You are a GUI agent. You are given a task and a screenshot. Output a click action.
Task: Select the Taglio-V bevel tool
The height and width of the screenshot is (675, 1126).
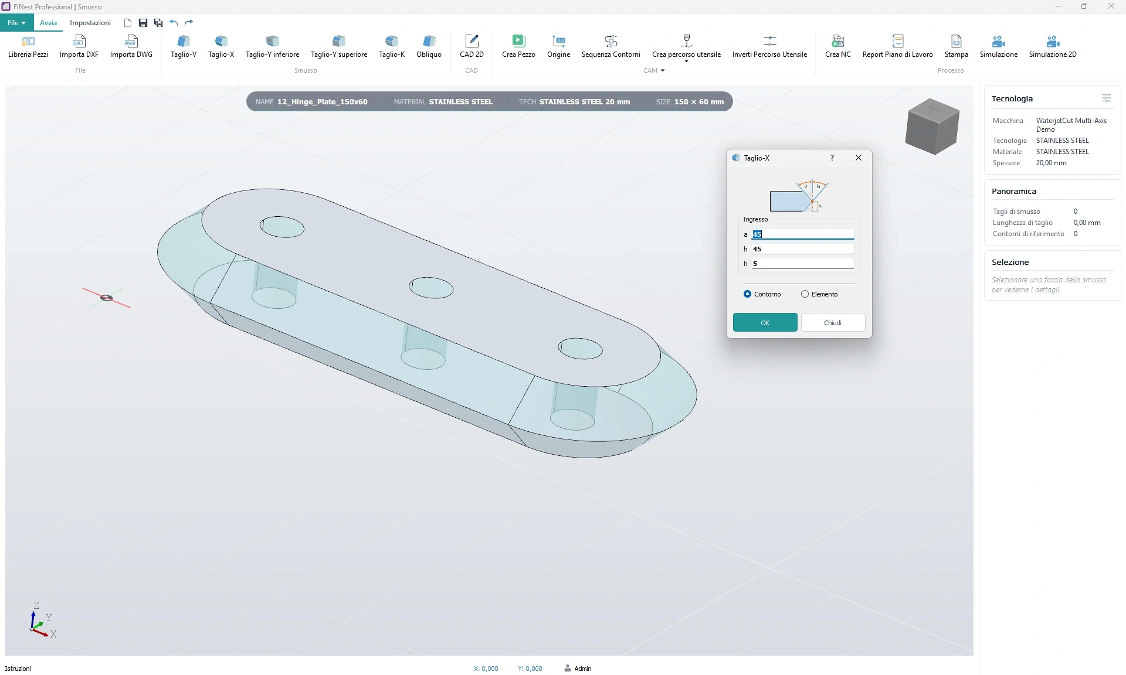[x=184, y=46]
